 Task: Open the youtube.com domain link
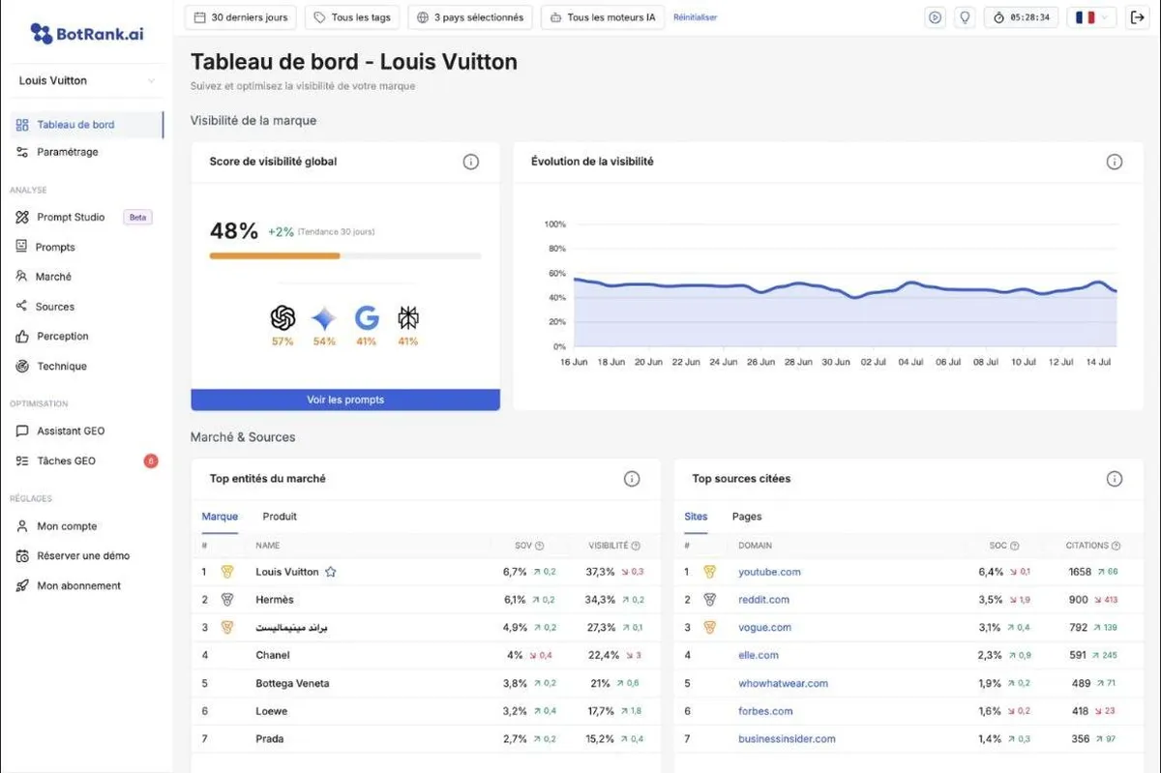(769, 572)
